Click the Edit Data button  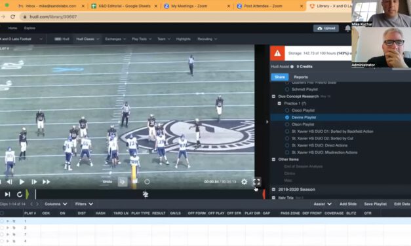point(402,204)
